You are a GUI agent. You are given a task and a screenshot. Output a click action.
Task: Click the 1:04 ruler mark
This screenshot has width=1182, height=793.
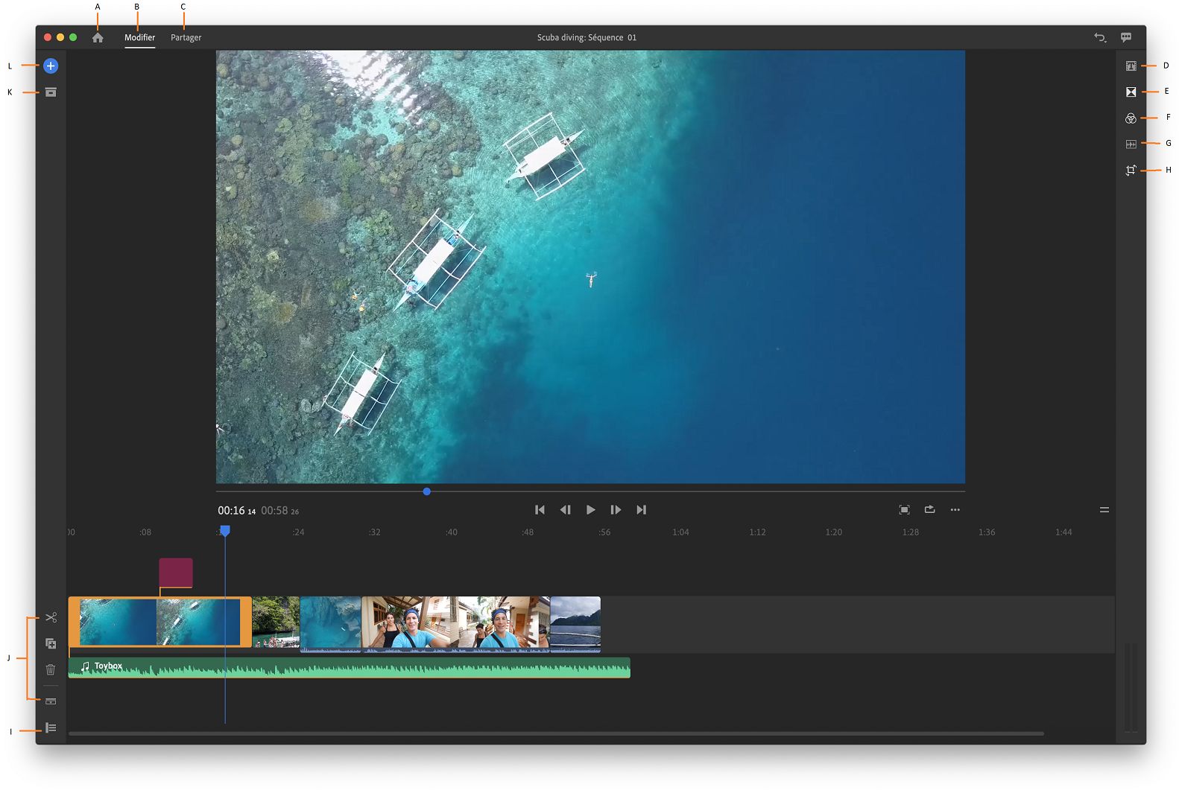point(680,532)
